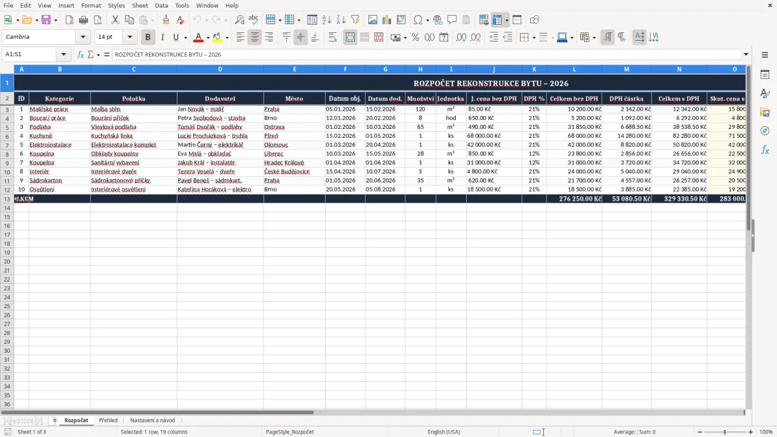Viewport: 777px width, 437px height.
Task: Click the Sidebar Settings hamburger button
Action: click(x=765, y=55)
